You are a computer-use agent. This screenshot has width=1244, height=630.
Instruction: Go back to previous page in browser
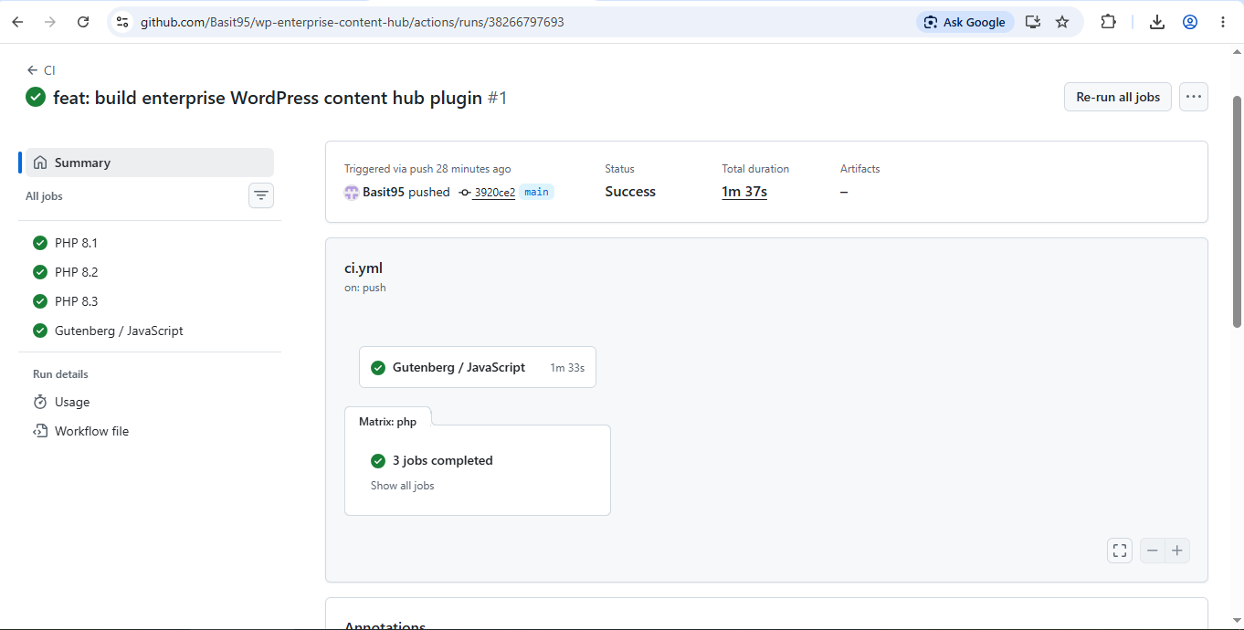point(17,22)
